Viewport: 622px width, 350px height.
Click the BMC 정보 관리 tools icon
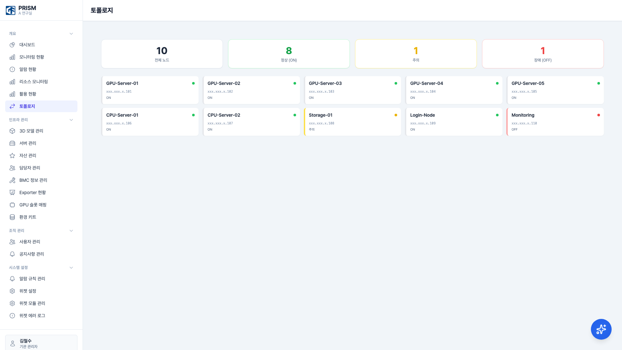[x=12, y=180]
